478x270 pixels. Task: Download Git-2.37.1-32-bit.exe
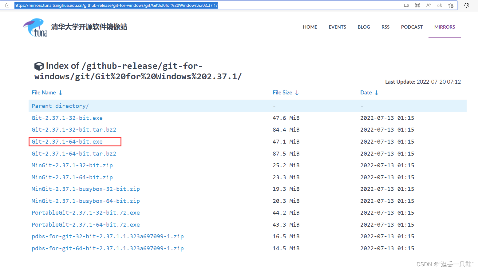point(67,118)
